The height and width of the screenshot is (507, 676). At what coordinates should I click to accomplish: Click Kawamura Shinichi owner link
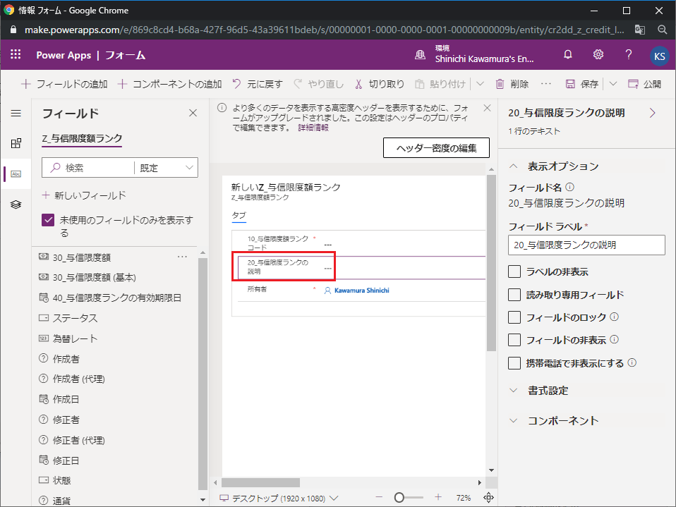pos(361,291)
